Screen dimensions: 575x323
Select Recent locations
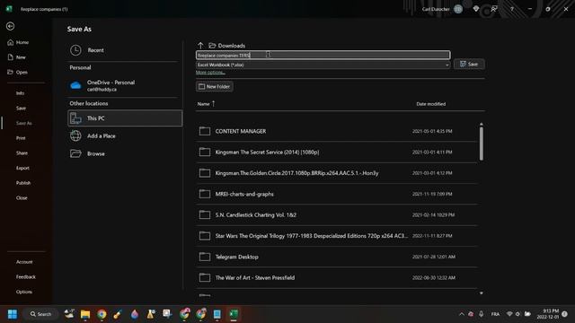(x=125, y=50)
